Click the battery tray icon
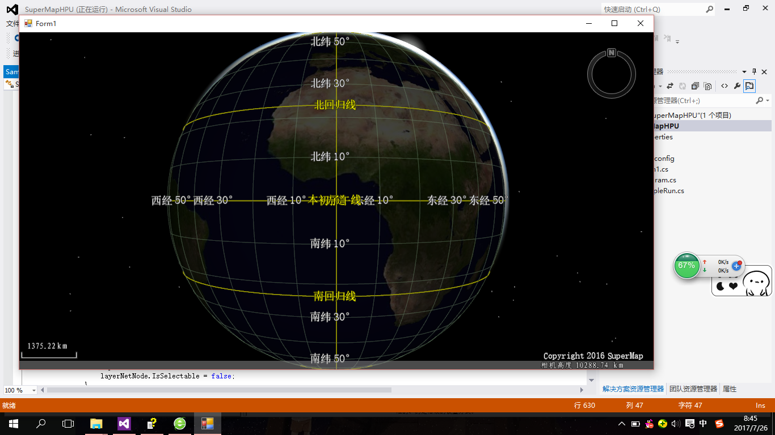Image resolution: width=775 pixels, height=435 pixels. tap(635, 424)
